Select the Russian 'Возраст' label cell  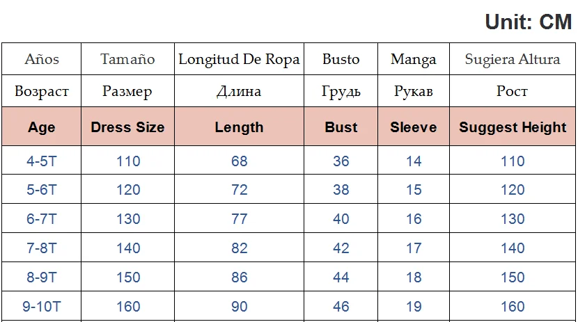[x=42, y=91]
